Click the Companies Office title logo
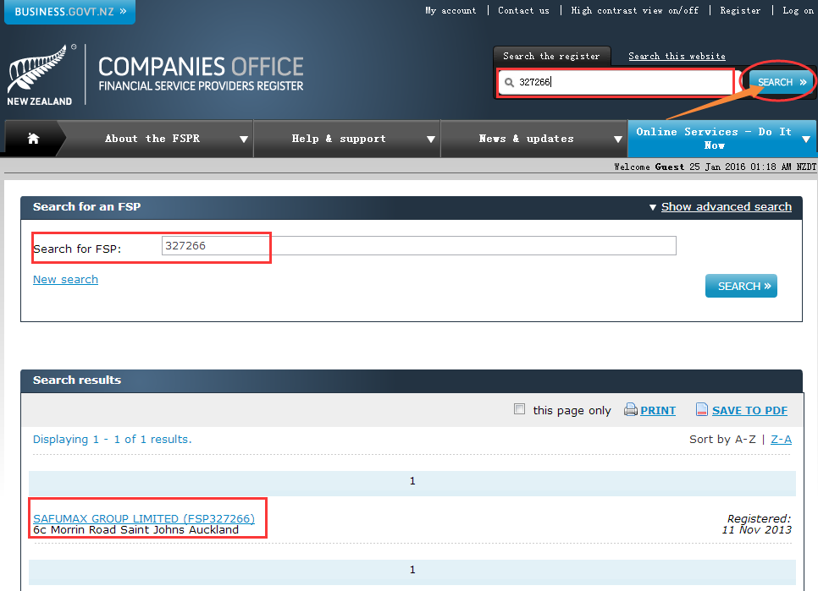The height and width of the screenshot is (591, 818). coord(201,74)
